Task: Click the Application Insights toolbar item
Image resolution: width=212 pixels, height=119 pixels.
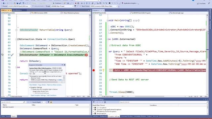Action: click(x=130, y=3)
